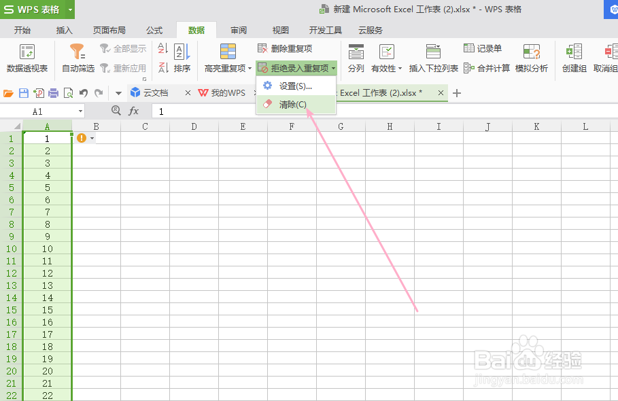The image size is (618, 401).
Task: Select row 10 header
Action: pyautogui.click(x=12, y=249)
